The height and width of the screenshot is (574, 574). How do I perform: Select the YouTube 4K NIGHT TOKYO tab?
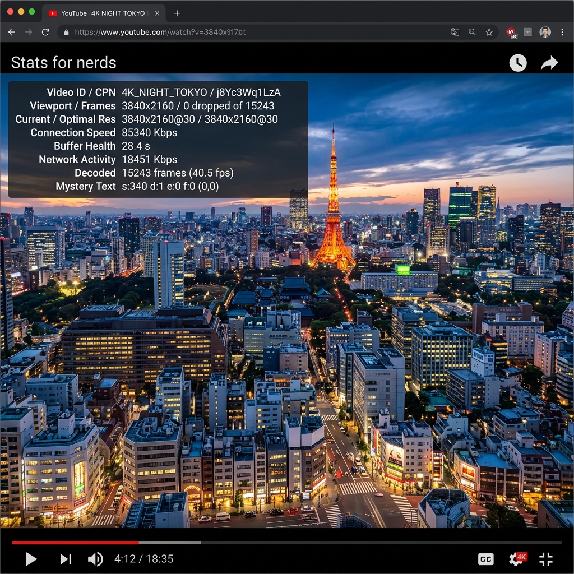click(104, 13)
